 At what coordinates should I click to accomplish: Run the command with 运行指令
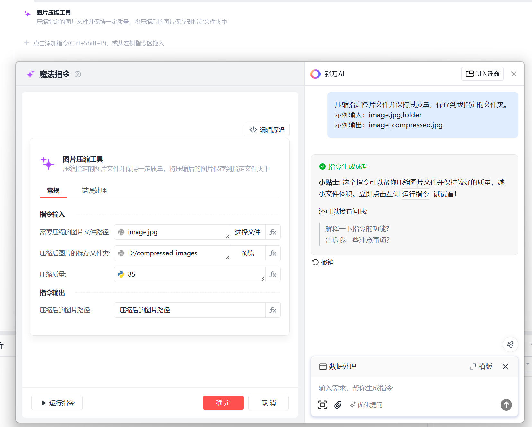click(x=57, y=403)
